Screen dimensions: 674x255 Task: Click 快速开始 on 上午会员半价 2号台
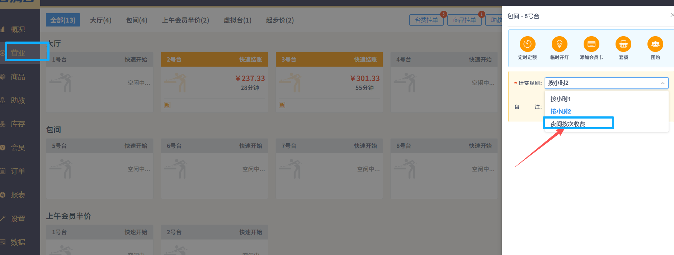click(x=251, y=232)
